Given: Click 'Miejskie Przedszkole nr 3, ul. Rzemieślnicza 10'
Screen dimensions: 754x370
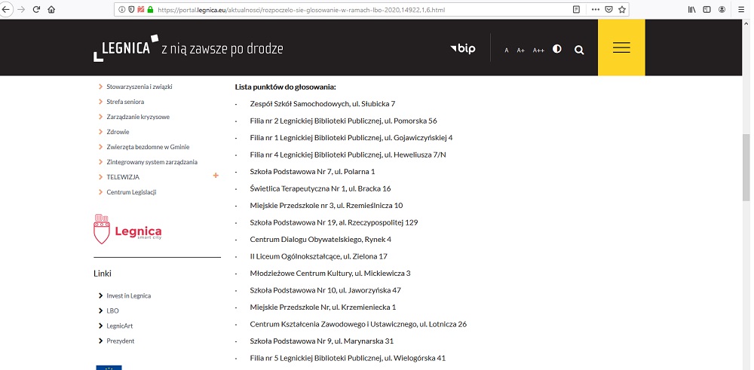Looking at the screenshot, I should (x=326, y=206).
